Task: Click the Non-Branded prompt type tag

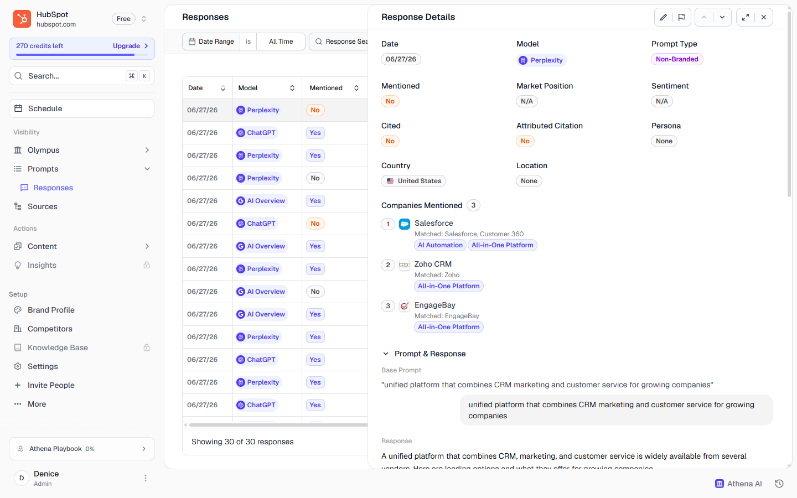Action: pyautogui.click(x=677, y=59)
